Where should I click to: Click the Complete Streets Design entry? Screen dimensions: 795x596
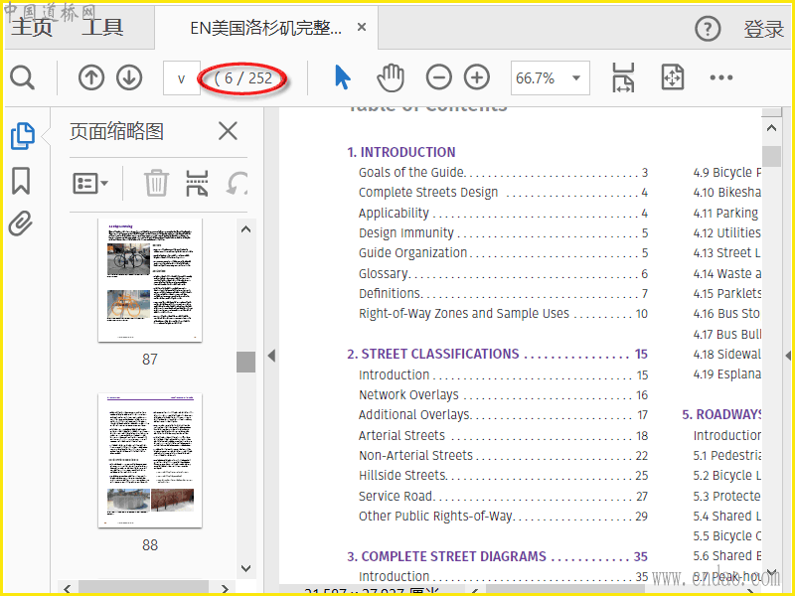(x=503, y=193)
